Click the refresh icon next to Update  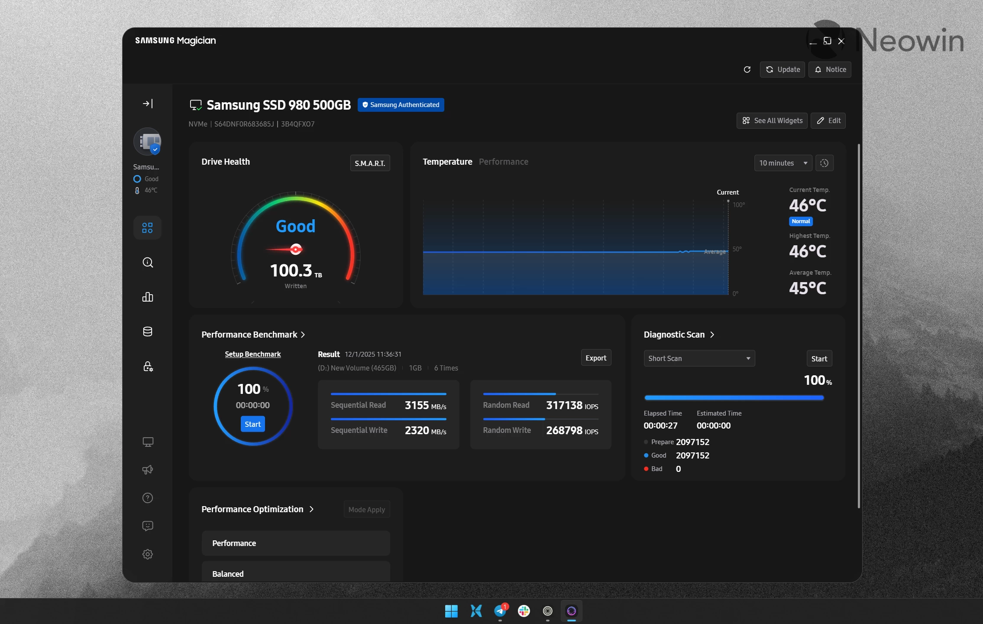point(747,69)
